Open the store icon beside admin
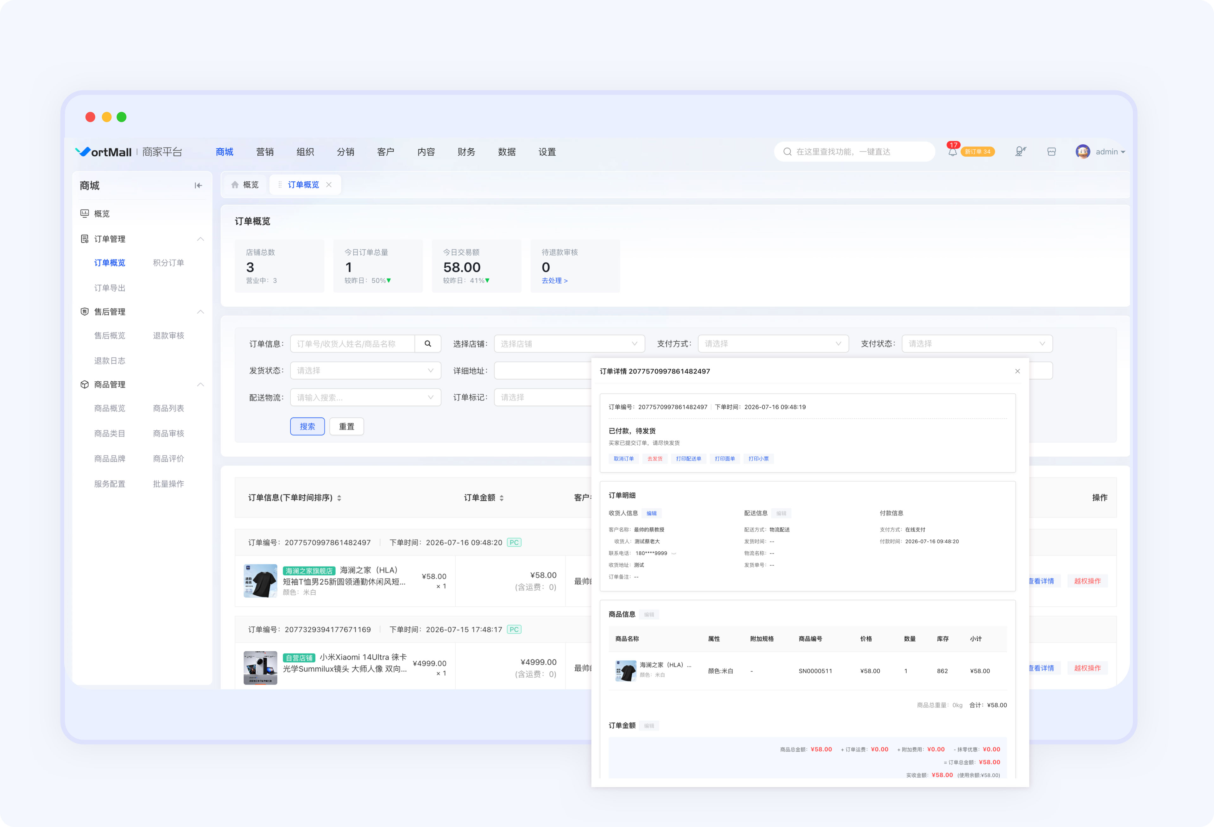The image size is (1214, 827). point(1052,151)
